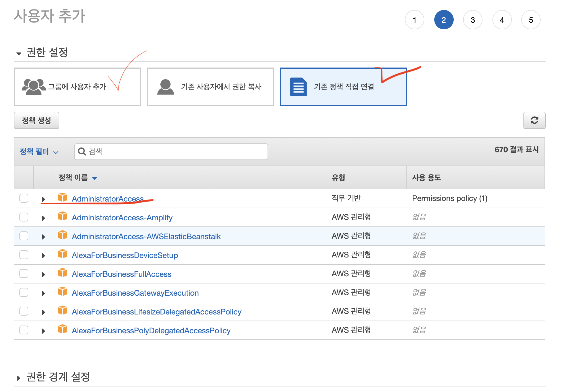Image resolution: width=565 pixels, height=387 pixels.
Task: Click the 정책 생성 button
Action: click(x=37, y=120)
